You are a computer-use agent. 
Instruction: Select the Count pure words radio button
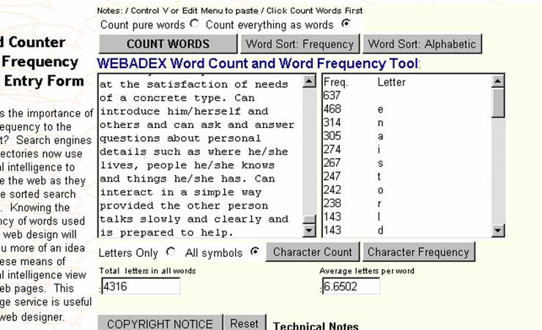coord(195,24)
